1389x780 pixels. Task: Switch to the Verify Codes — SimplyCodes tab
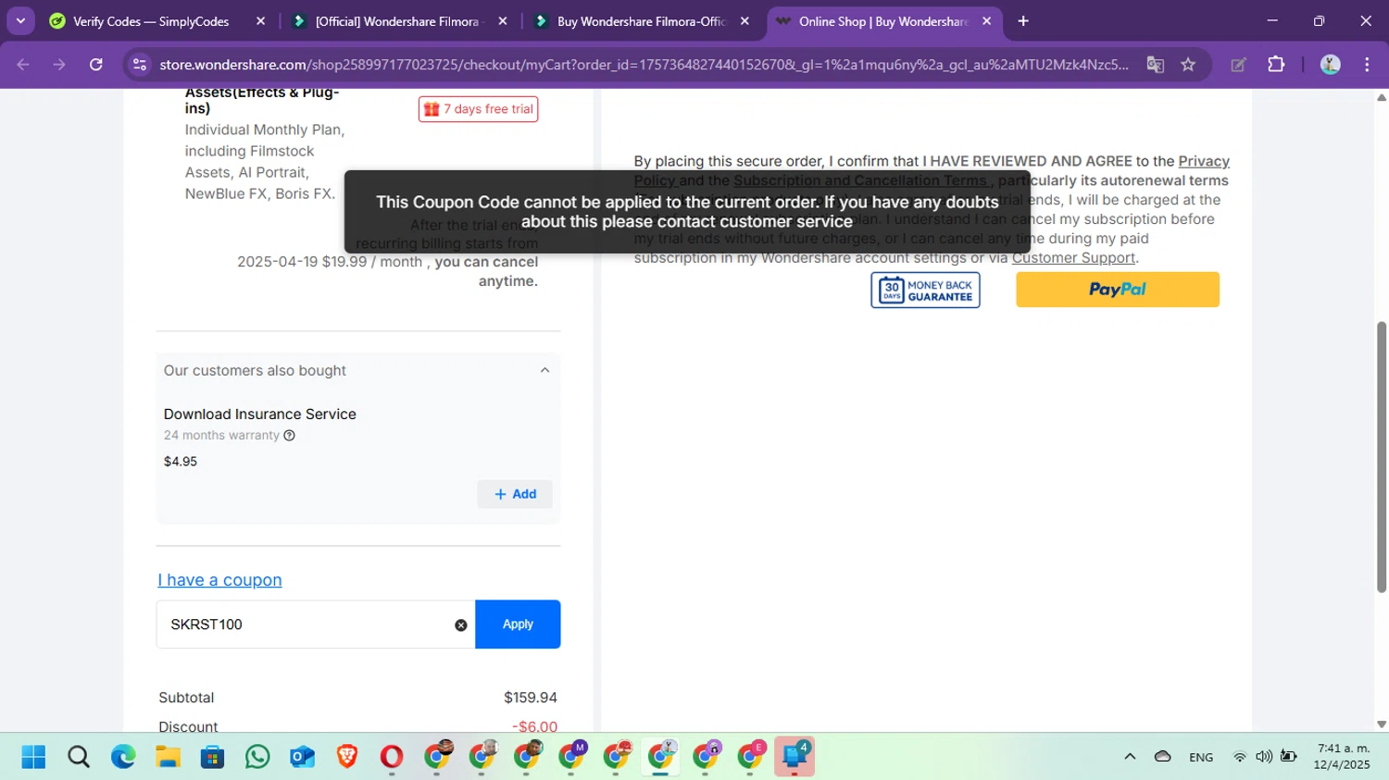pos(151,21)
